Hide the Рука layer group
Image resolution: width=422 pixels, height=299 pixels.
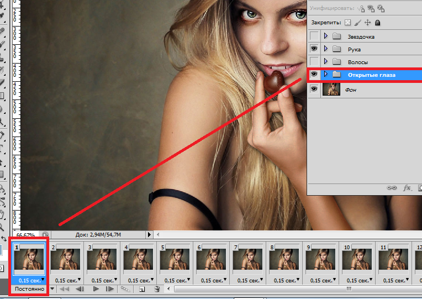coord(314,49)
